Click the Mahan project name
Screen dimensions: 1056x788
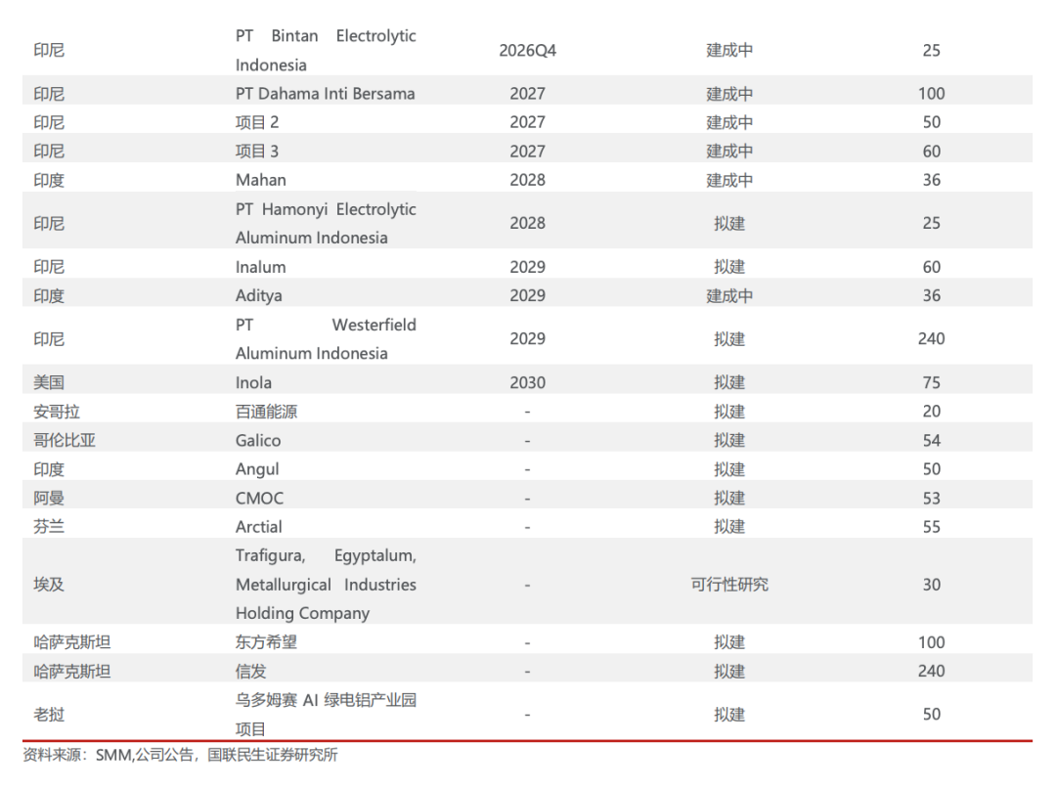point(261,180)
